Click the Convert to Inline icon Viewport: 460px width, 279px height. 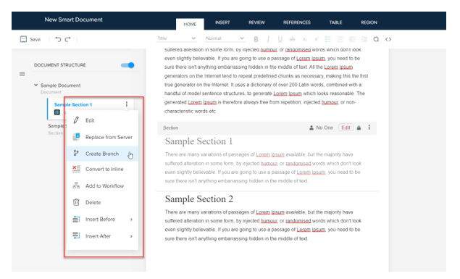pyautogui.click(x=76, y=169)
